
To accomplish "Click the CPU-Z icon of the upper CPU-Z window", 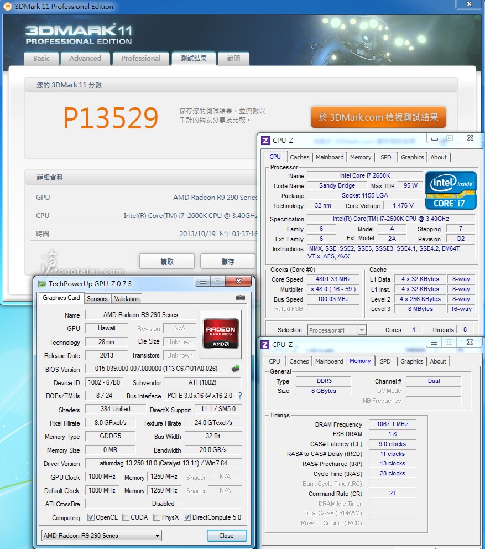I will 265,141.
